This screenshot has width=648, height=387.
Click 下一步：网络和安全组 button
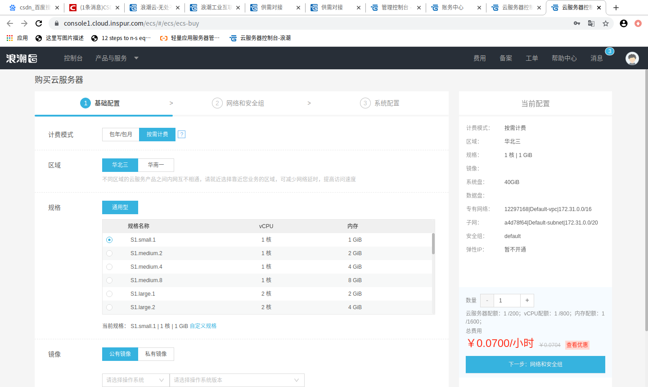click(535, 364)
